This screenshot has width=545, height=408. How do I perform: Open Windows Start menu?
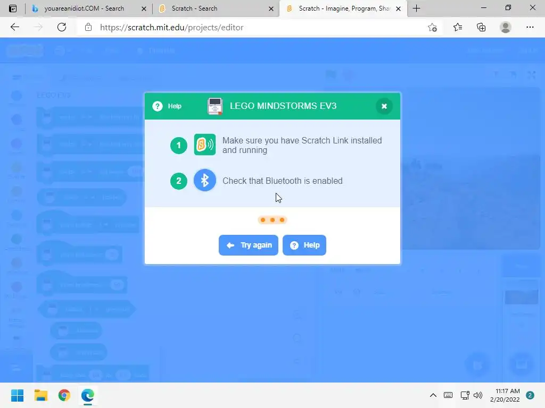tap(17, 395)
